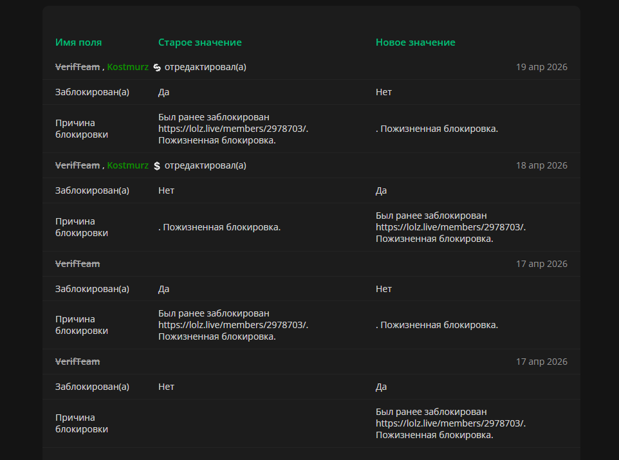Viewport: 619px width, 460px height.
Task: Click 'Причина блокировки' label under 18 апр entry
Action: [x=82, y=227]
